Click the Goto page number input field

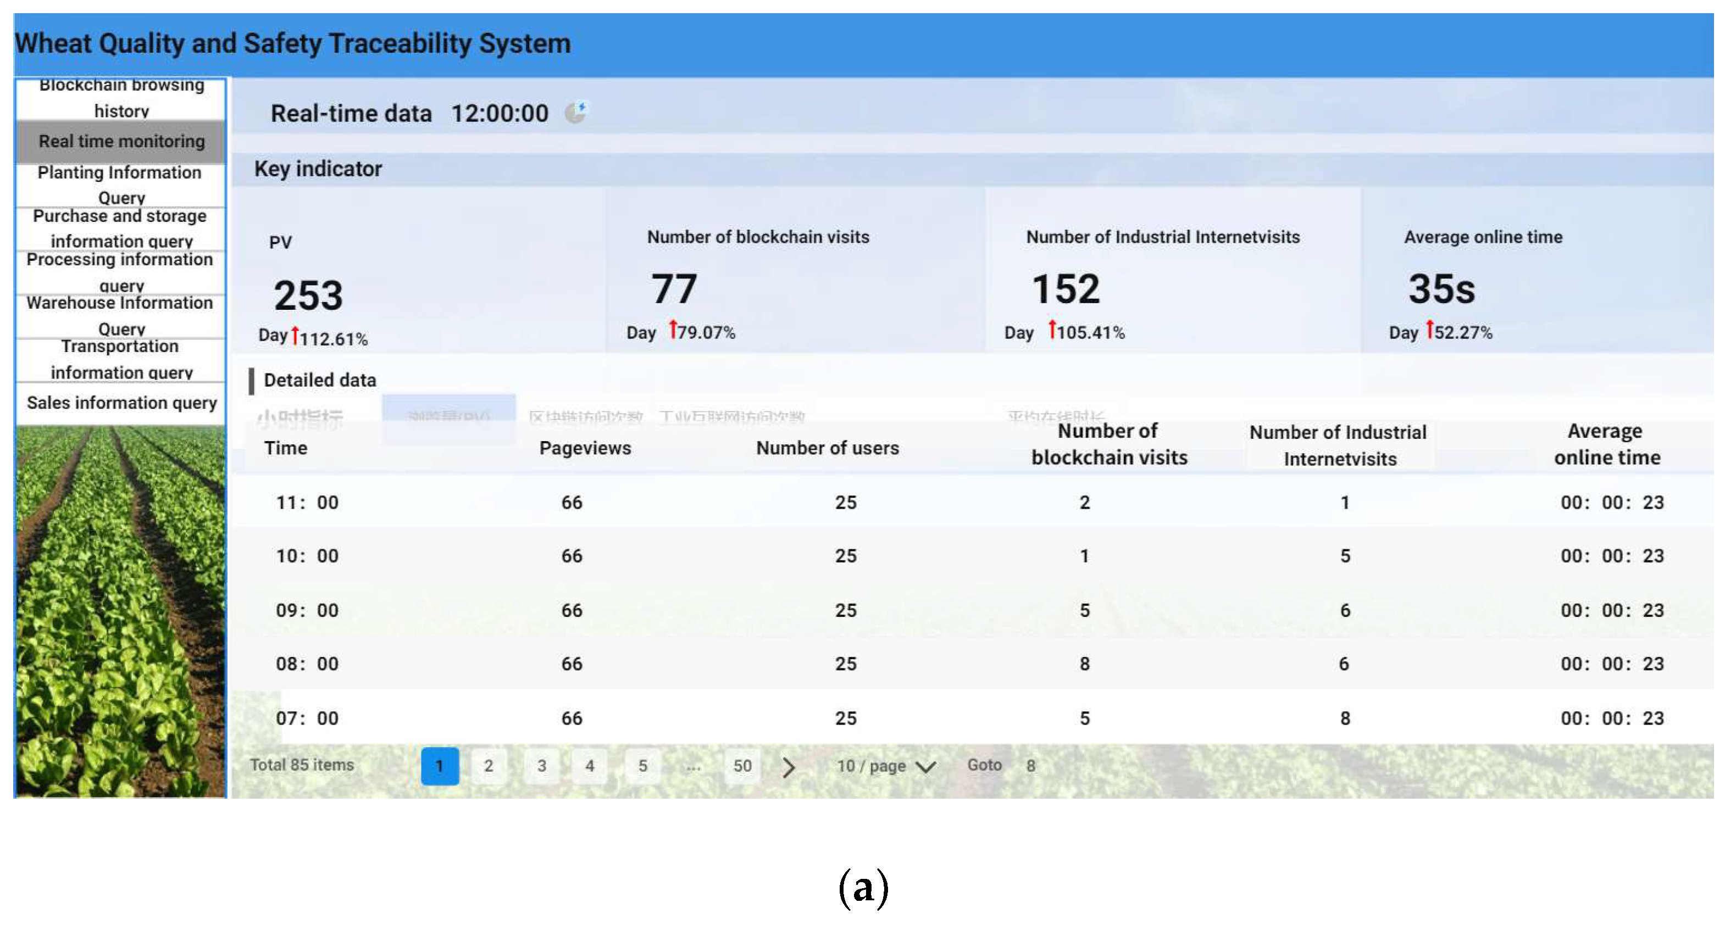coord(1029,765)
